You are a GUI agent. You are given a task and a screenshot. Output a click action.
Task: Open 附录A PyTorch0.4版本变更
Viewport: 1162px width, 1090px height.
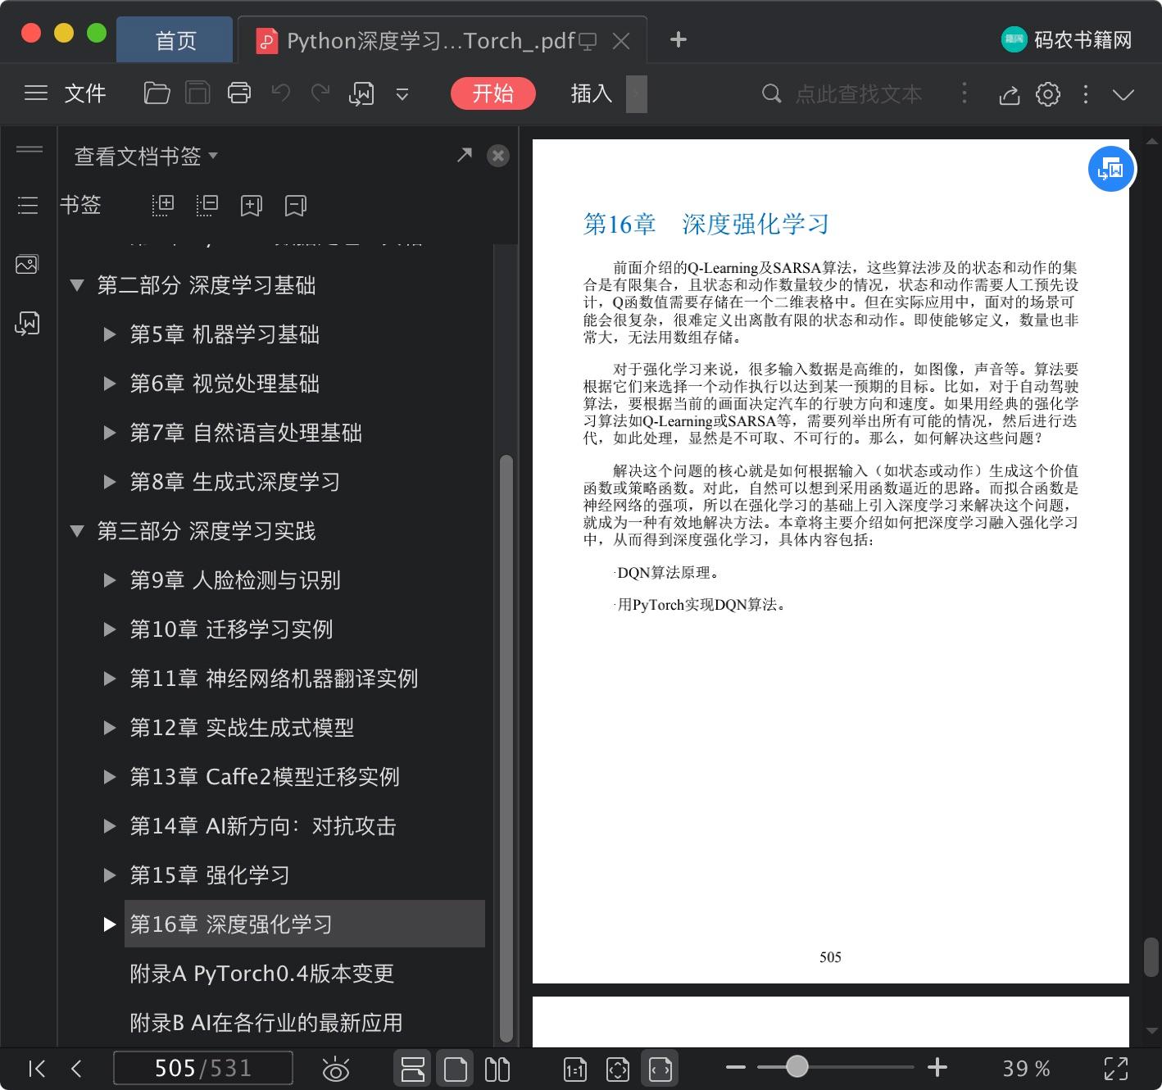point(261,974)
